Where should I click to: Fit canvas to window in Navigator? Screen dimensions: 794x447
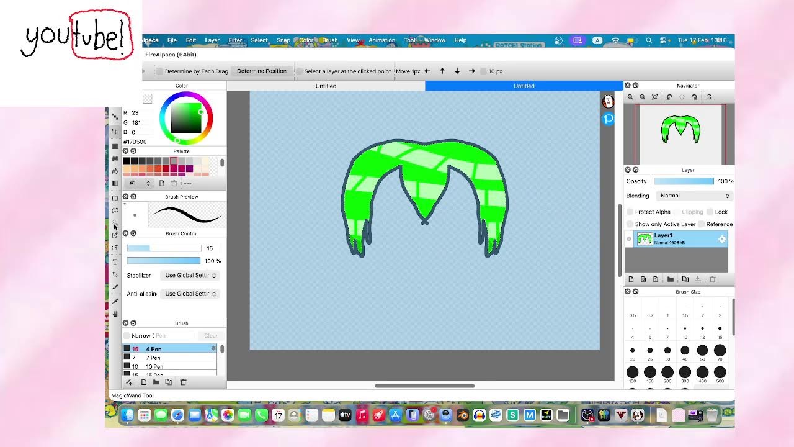coord(655,97)
